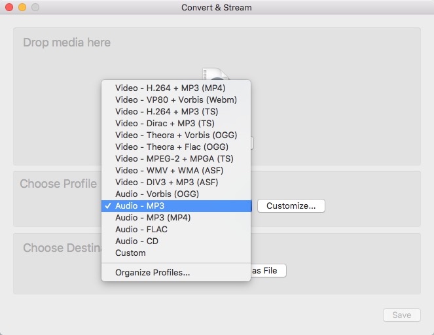Viewport: 434px width, 335px height.
Task: Minimize the Convert & Stream window
Action: coord(22,7)
